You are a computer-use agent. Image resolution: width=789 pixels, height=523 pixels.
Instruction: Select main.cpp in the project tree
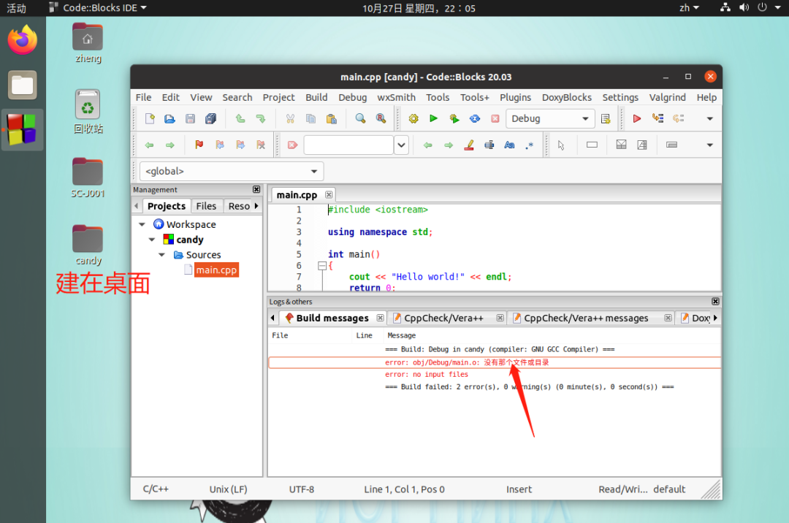[216, 270]
